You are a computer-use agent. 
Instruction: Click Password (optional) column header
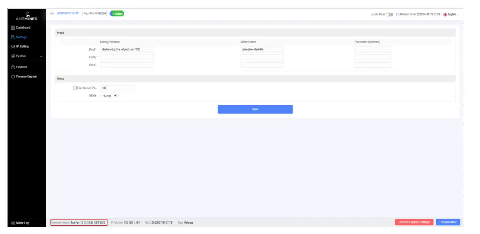(x=367, y=42)
